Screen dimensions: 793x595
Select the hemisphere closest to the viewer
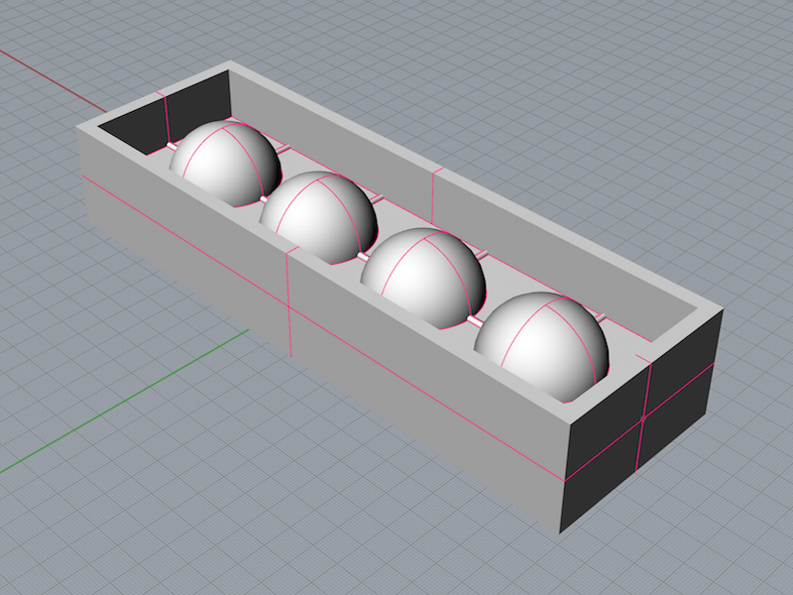[x=541, y=346]
